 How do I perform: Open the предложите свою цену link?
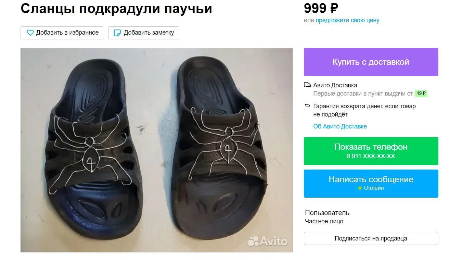(x=347, y=20)
